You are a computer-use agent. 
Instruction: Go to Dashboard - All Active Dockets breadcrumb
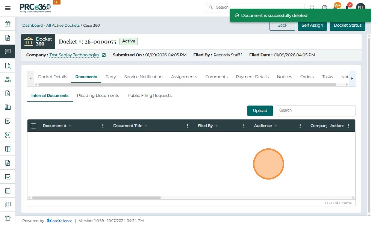(51, 25)
